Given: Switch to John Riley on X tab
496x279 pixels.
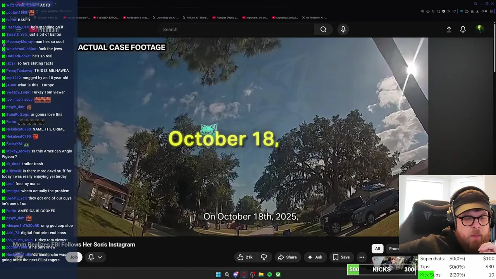Looking at the screenshot, I should (x=167, y=17).
